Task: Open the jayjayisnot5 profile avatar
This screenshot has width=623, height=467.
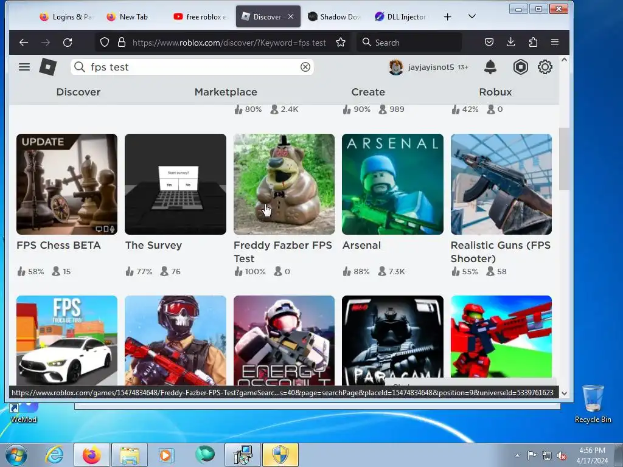Action: pyautogui.click(x=395, y=67)
